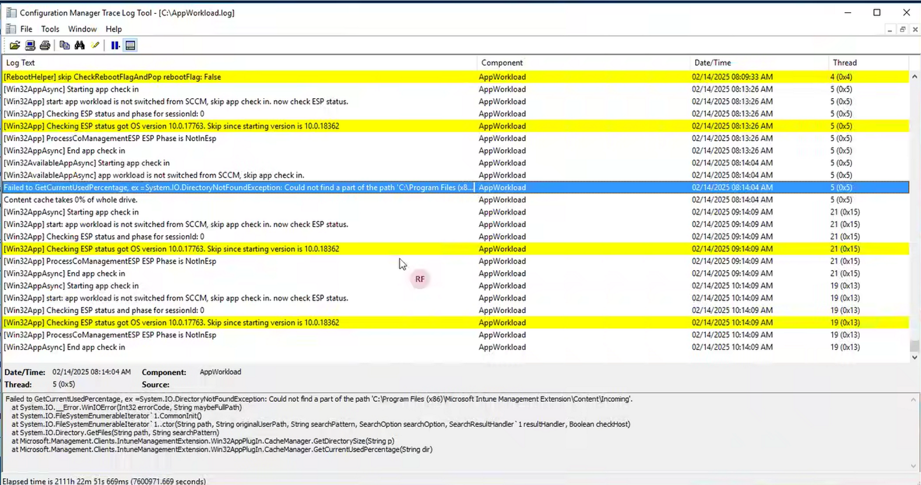
Task: Select '[Win32AvailableAppAsync] Starting app check in' row
Action: 456,163
